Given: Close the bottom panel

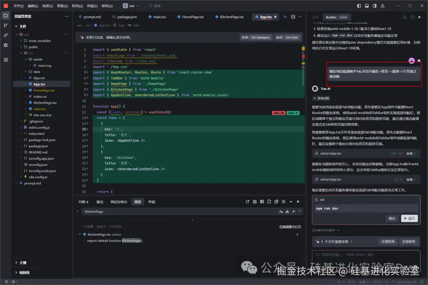Looking at the screenshot, I should [x=298, y=202].
